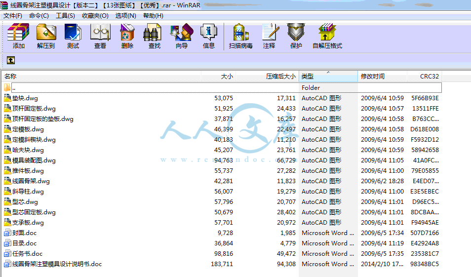Click size value 94,763
This screenshot has width=471, height=277.
224,160
